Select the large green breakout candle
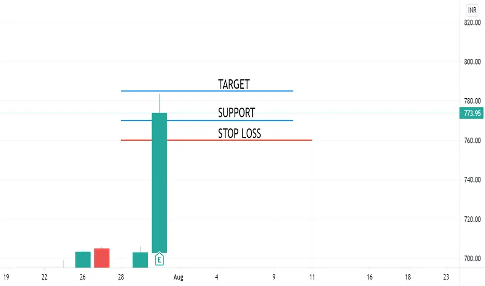 click(x=159, y=183)
